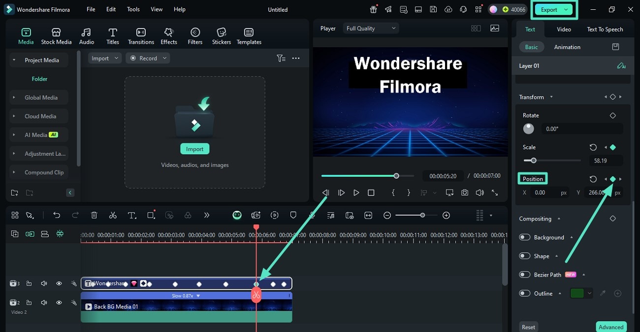Click the Undo icon in timeline toolbar

click(57, 215)
